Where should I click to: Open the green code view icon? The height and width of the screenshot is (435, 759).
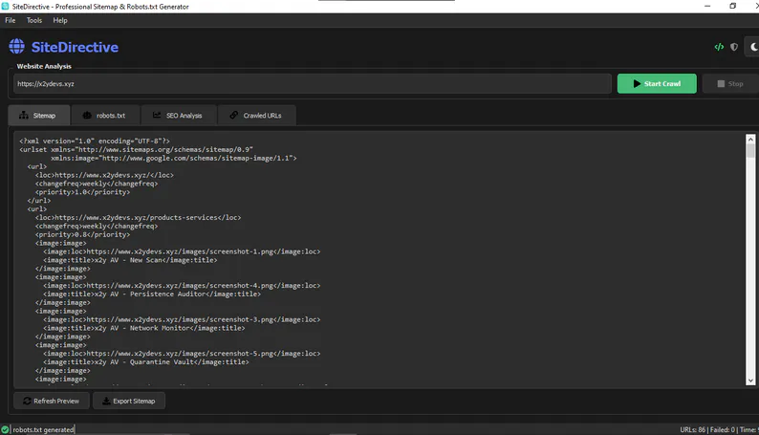[719, 47]
